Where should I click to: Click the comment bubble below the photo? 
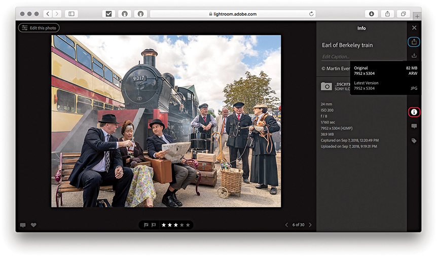[x=23, y=225]
